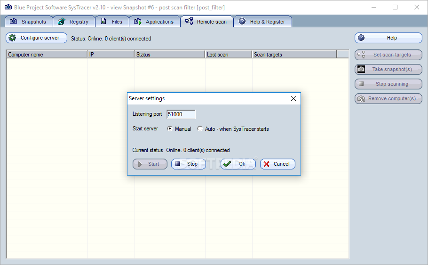Click the square stop icon in Stop scanning
Viewport: 428px width, 265px height.
[x=361, y=84]
